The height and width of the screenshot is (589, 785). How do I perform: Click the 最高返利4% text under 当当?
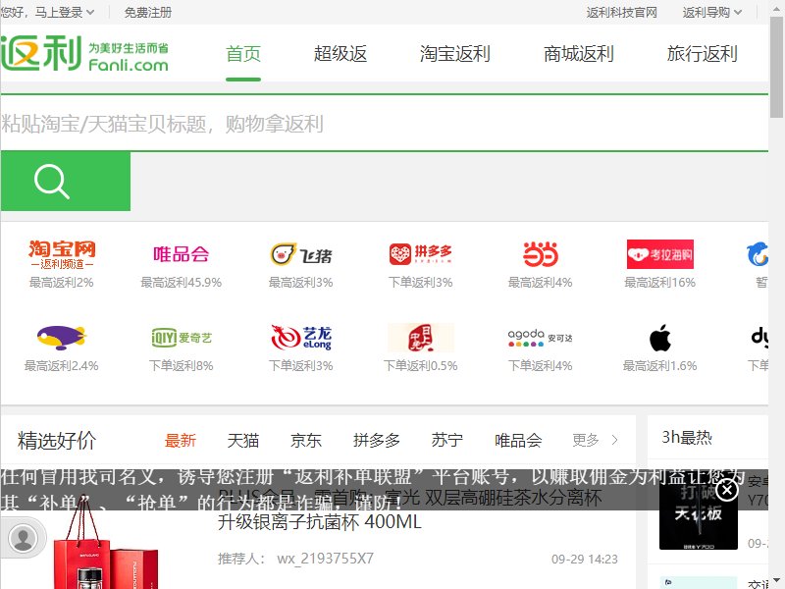541,283
